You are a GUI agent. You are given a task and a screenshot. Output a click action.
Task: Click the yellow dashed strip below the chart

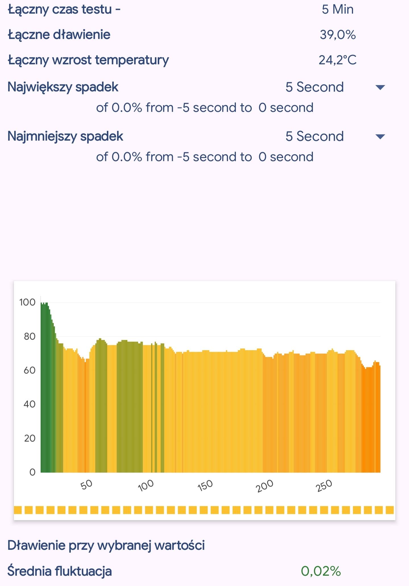[204, 510]
